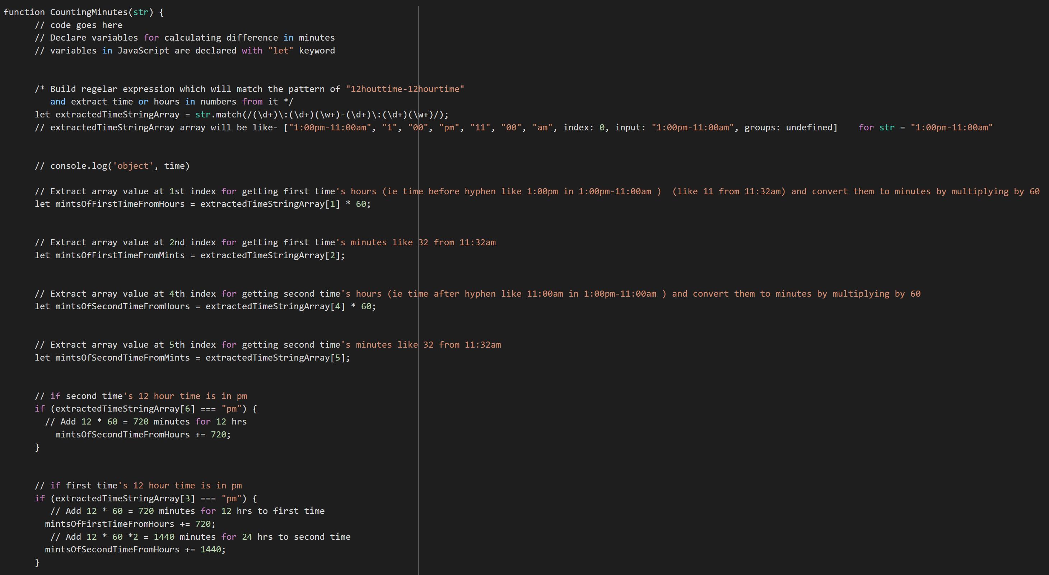
Task: Click the CountingMinutes function name
Action: point(89,12)
